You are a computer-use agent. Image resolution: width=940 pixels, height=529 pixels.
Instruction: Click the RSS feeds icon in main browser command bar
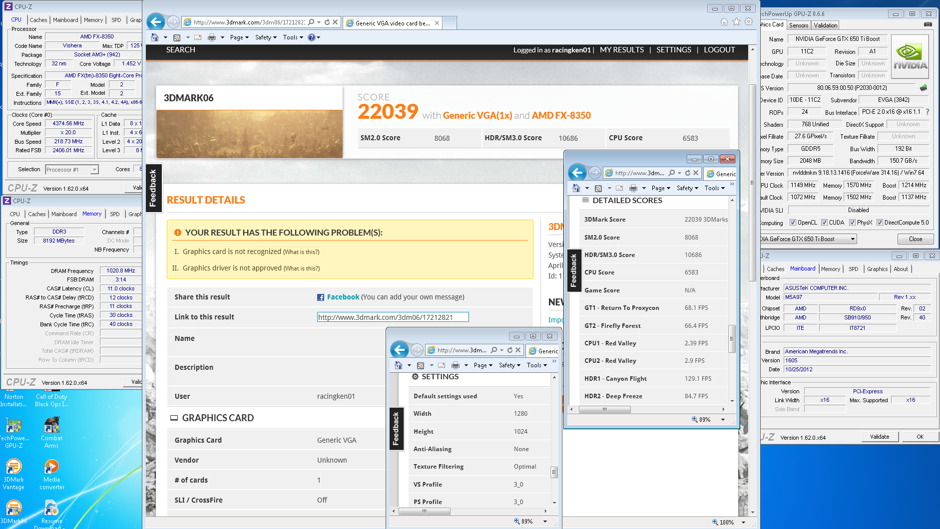coord(176,37)
